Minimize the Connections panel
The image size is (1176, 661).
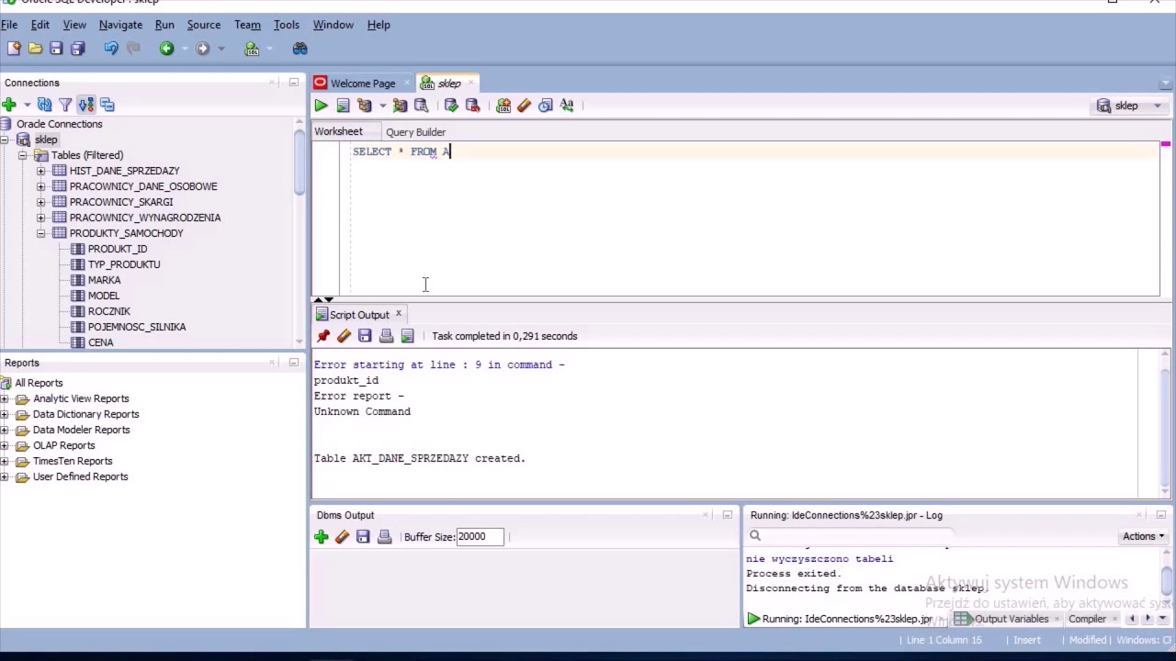pos(293,83)
